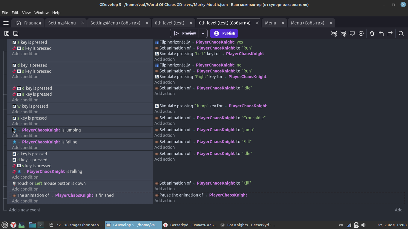Open the Window menu
This screenshot has height=229, width=408.
(41, 13)
